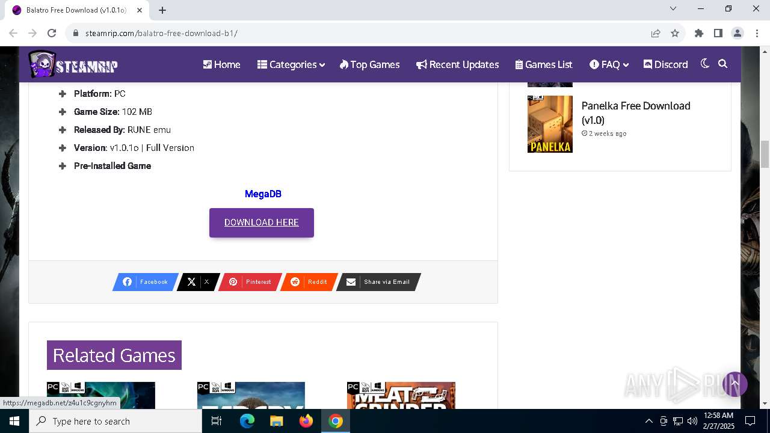This screenshot has height=433, width=770.
Task: Click the Panelka game thumbnail
Action: pyautogui.click(x=550, y=124)
